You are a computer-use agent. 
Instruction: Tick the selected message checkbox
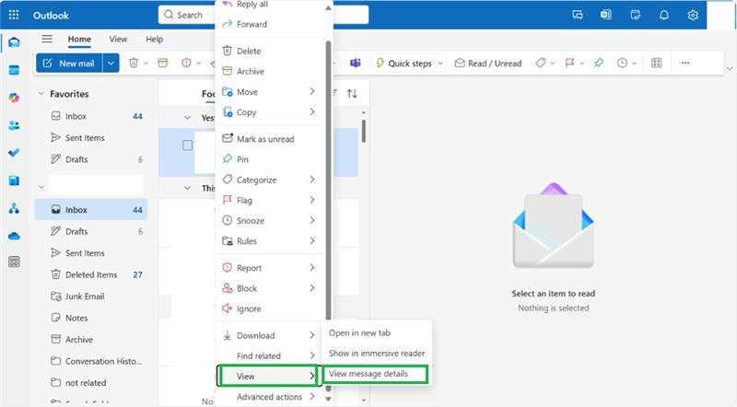188,145
